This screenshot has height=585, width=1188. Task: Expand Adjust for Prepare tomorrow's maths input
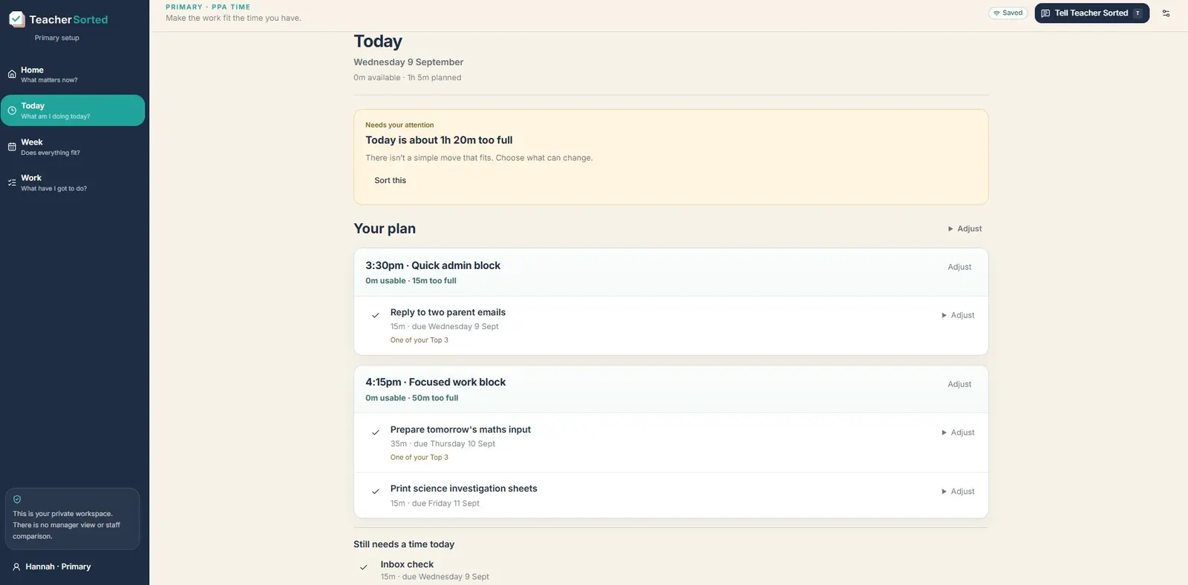pyautogui.click(x=958, y=432)
